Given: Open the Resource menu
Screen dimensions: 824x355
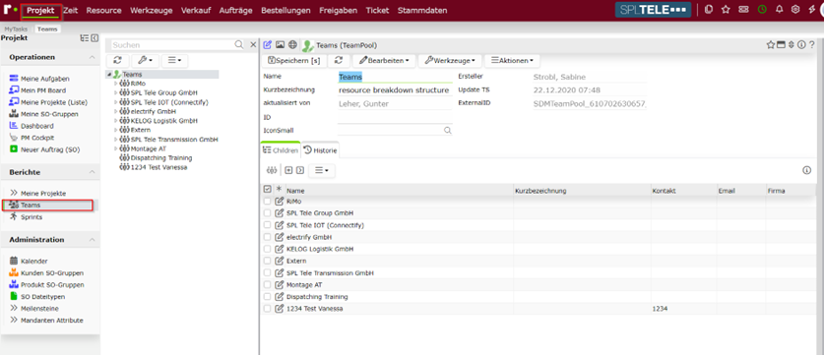Looking at the screenshot, I should pos(103,10).
